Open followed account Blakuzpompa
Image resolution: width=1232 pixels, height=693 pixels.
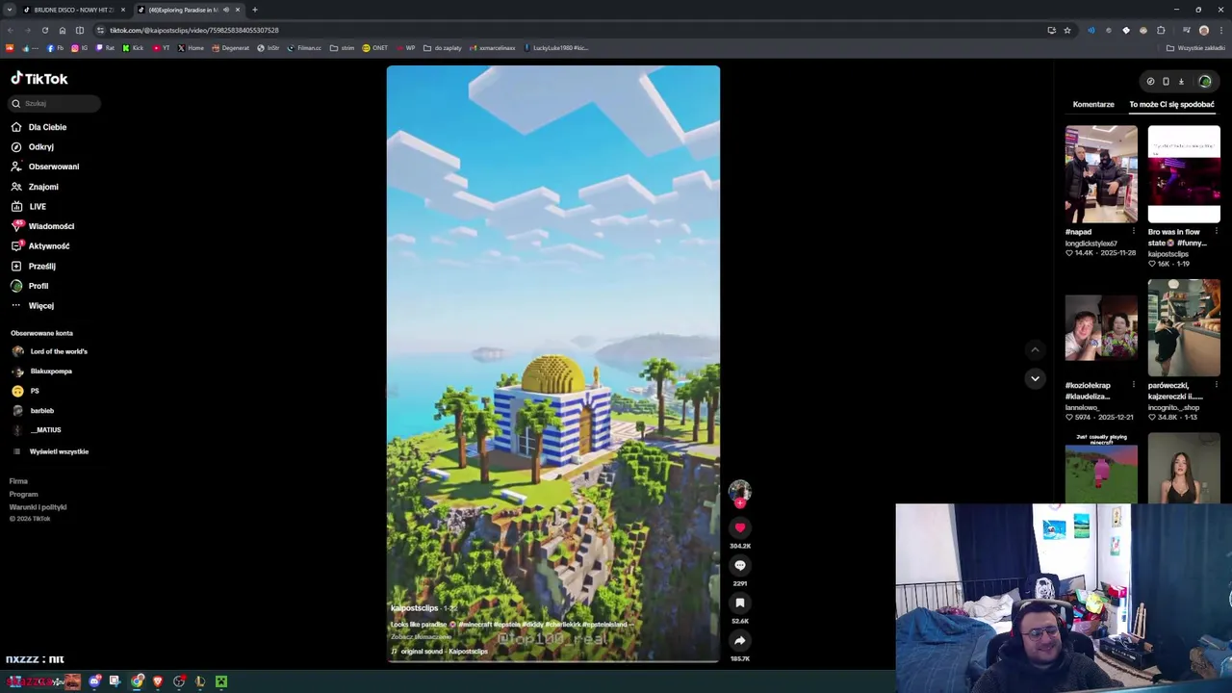[x=41, y=372]
